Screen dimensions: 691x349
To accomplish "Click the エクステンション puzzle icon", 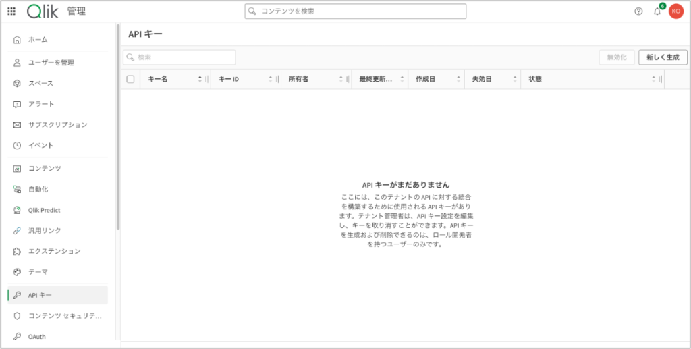I will 18,251.
